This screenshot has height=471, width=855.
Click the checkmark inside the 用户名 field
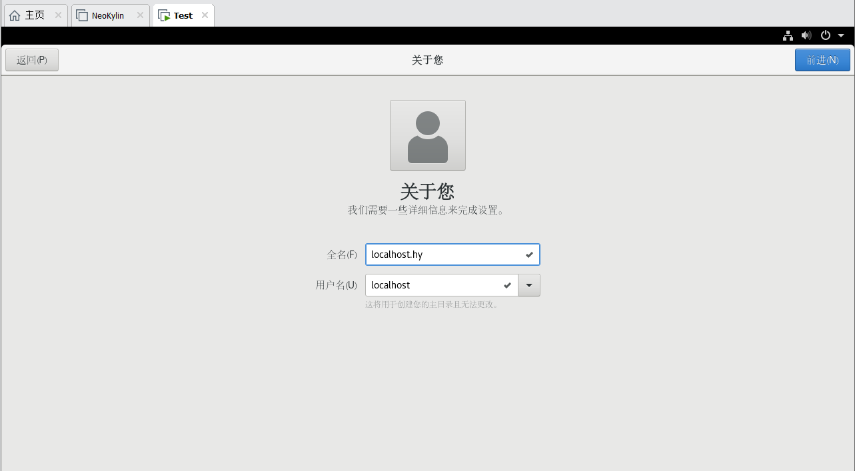507,284
